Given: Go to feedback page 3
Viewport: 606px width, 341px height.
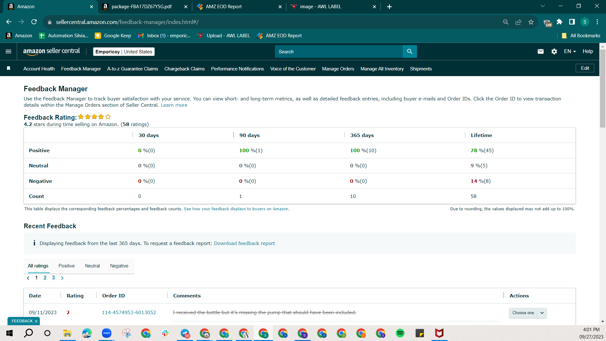Looking at the screenshot, I should 53,278.
